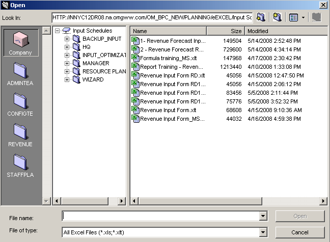Click in the File name text field
The width and height of the screenshot is (330, 242).
161,216
